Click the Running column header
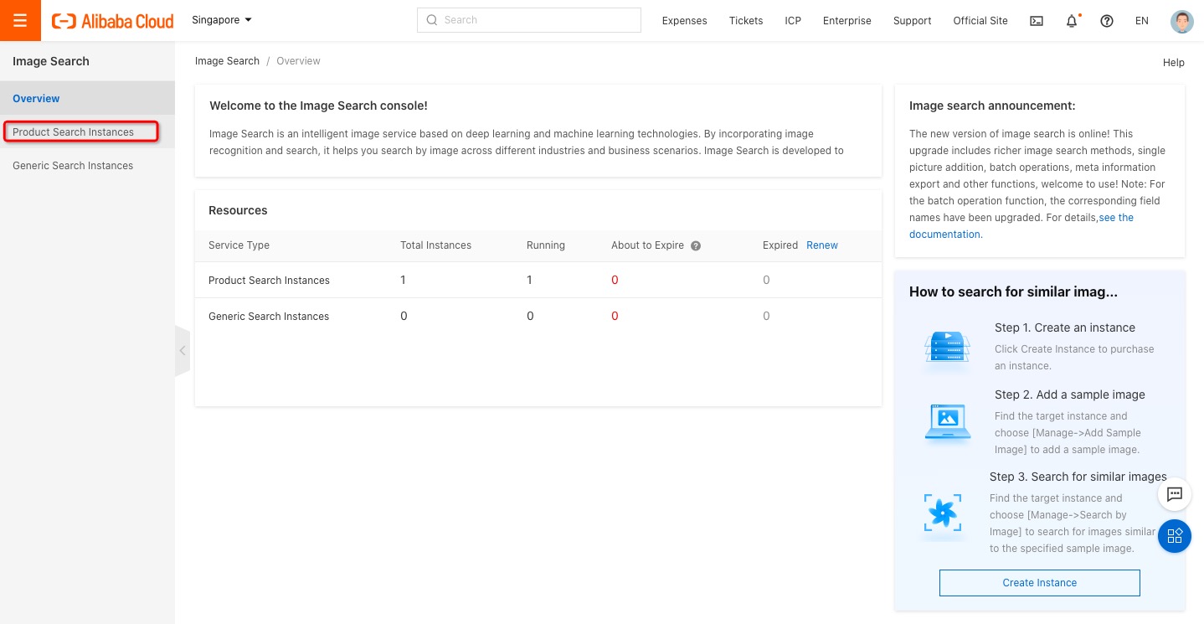Screen dimensions: 1204x624 (x=546, y=245)
